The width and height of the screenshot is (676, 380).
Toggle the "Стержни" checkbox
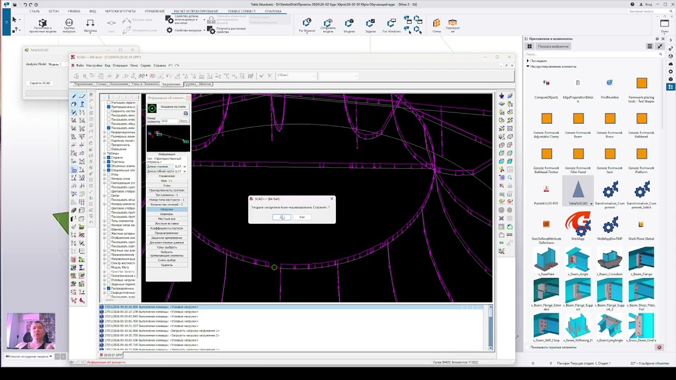click(109, 158)
